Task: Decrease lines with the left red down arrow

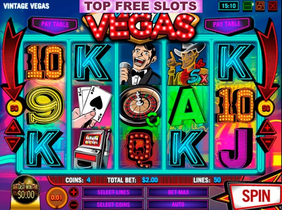Action: point(13,142)
